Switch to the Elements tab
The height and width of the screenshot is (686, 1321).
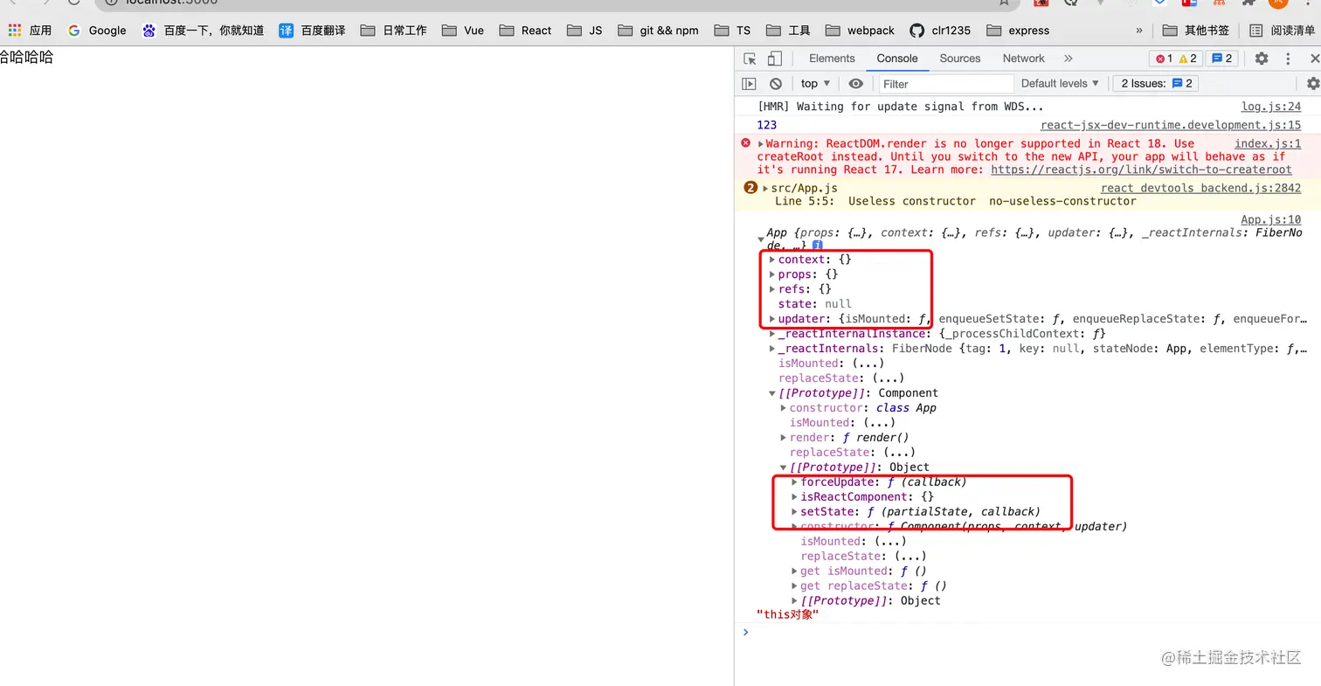[832, 59]
